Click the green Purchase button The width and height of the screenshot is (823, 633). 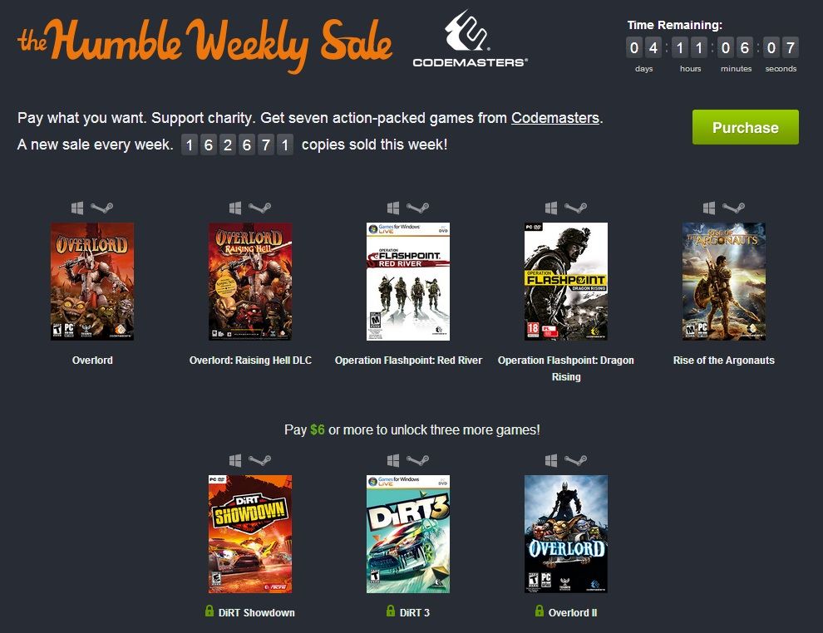[x=746, y=127]
